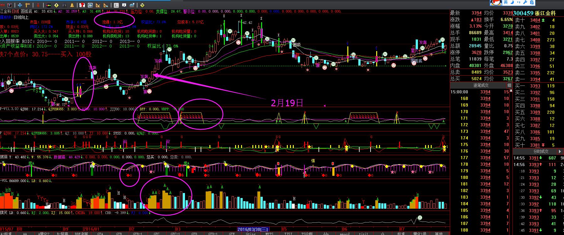Switch to the 量化1号 indicator tab
564x235 pixels.
[x=420, y=233]
